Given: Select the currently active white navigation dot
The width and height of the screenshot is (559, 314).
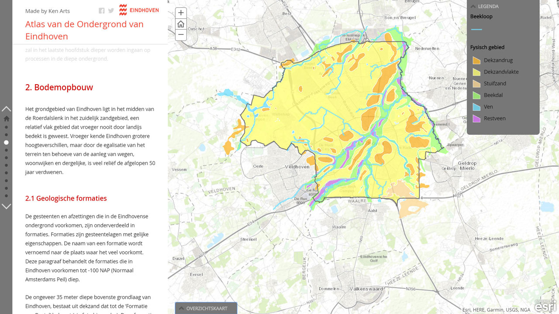Looking at the screenshot, I should [6, 143].
